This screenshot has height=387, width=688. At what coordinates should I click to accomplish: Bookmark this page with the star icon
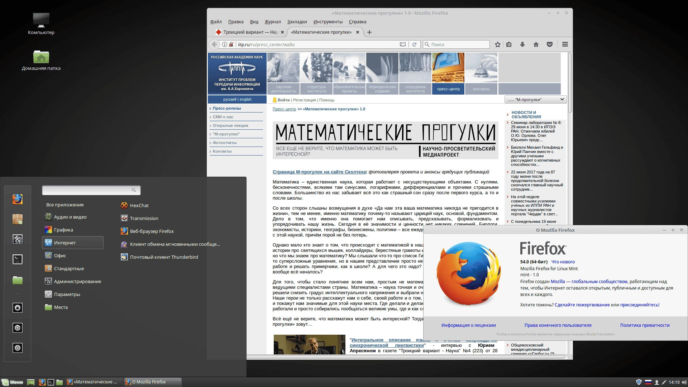pyautogui.click(x=498, y=44)
